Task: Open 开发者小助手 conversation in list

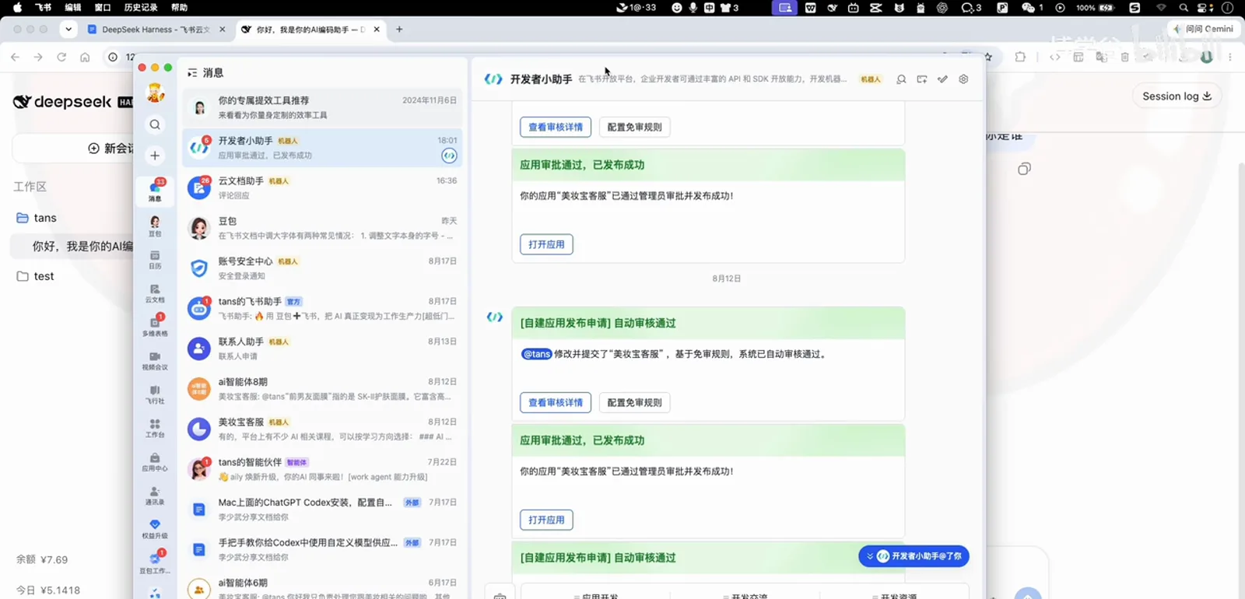Action: [x=323, y=148]
